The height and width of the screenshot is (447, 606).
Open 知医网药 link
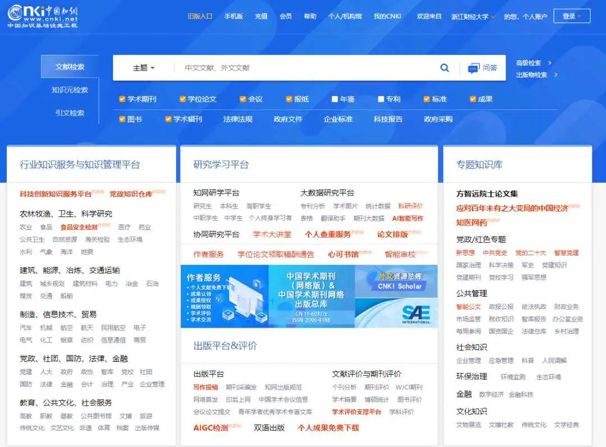(x=471, y=223)
